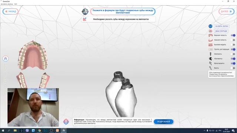Toggle base model (Базовая модель) switch
The height and width of the screenshot is (133, 237).
pyautogui.click(x=233, y=45)
